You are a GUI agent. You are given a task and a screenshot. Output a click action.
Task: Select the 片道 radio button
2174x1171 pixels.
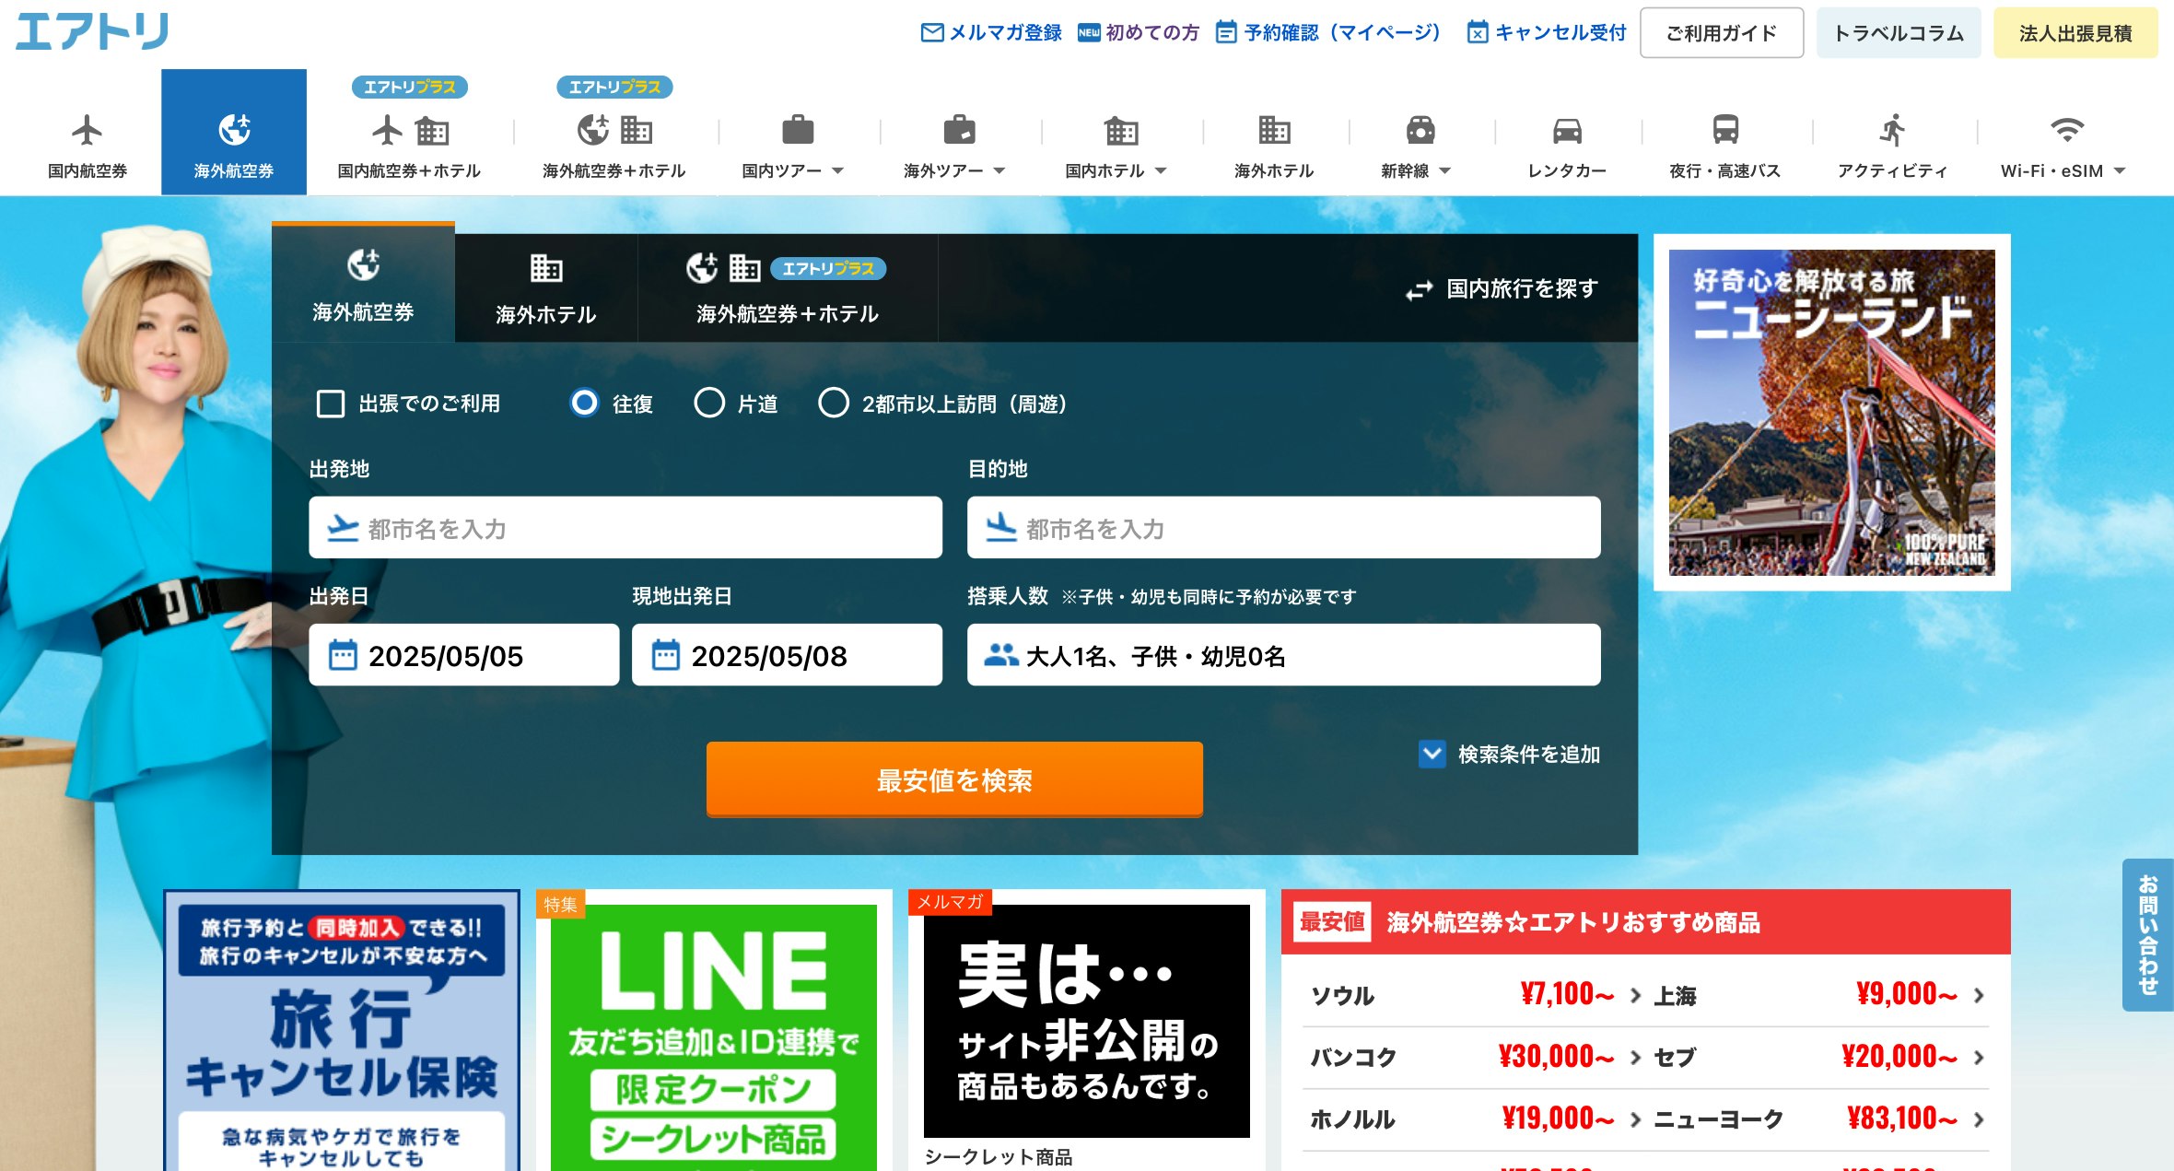click(x=709, y=403)
